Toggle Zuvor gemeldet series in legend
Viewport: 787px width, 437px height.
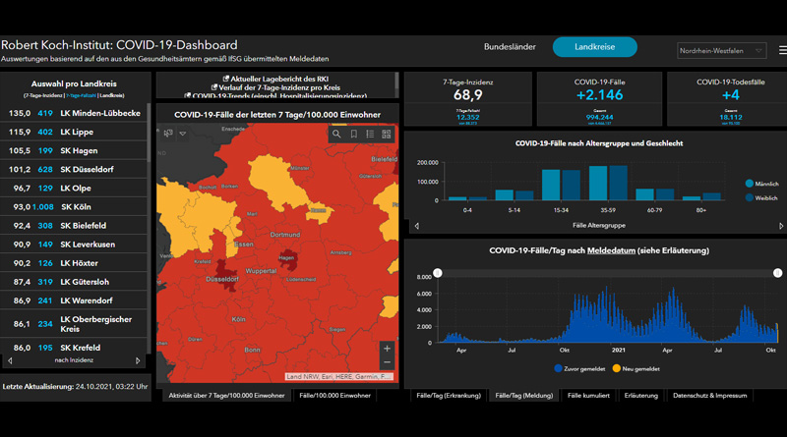pyautogui.click(x=579, y=368)
